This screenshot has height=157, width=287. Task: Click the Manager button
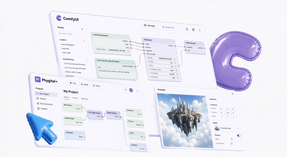[150, 25]
